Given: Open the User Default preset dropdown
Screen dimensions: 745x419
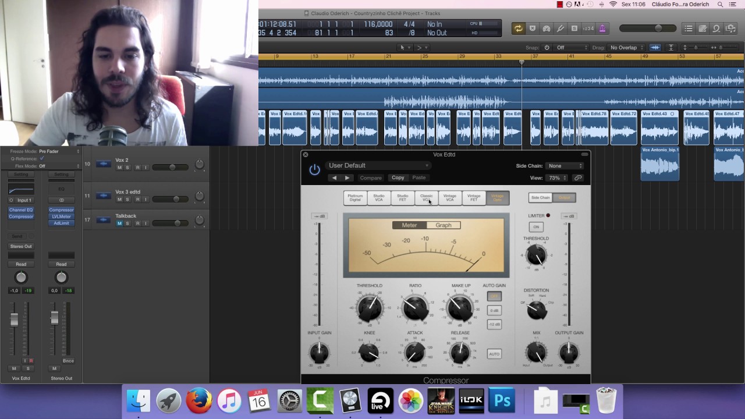Looking at the screenshot, I should coord(378,165).
